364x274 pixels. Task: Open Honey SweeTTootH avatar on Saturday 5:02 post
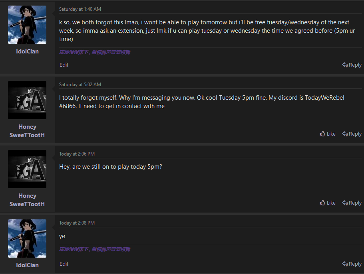click(27, 100)
